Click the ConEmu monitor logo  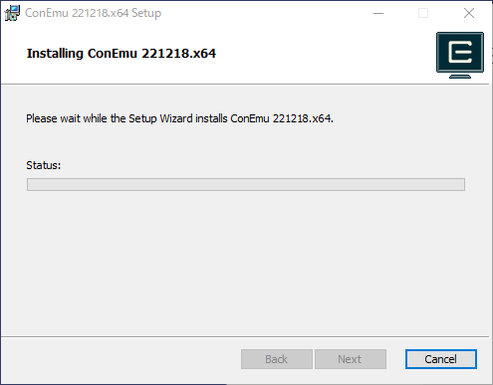[x=460, y=55]
